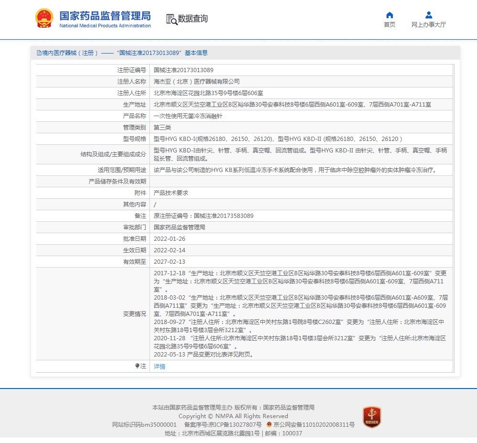This screenshot has height=443, width=477.
Task: Select 国家药品监督管理局 in the 审批部门 row
Action: click(x=179, y=227)
